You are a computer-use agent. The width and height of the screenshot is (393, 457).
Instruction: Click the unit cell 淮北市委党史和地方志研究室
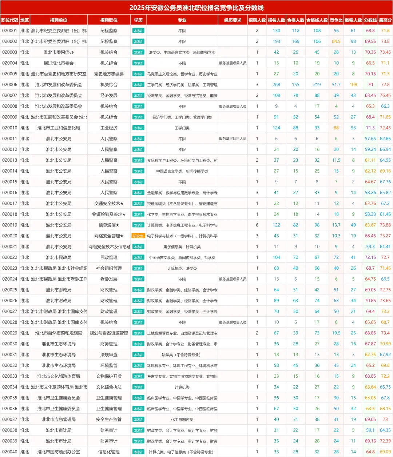pyautogui.click(x=59, y=74)
